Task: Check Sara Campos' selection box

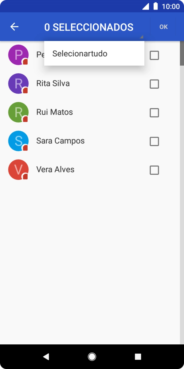Action: (x=155, y=141)
